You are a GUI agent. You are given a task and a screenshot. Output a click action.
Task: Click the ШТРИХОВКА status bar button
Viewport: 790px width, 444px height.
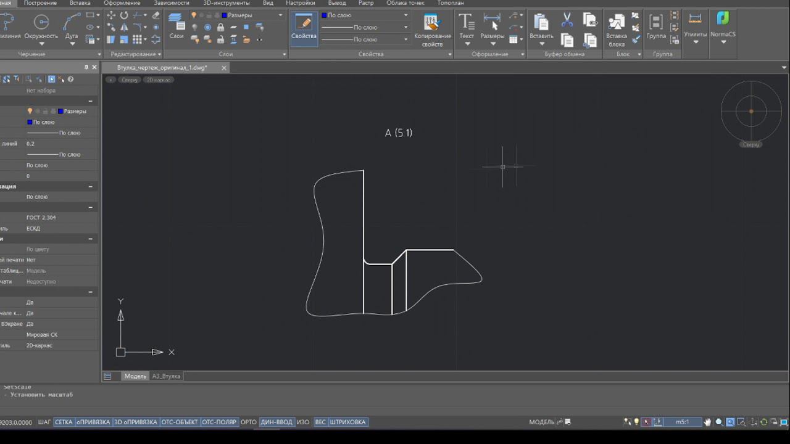[x=348, y=422]
